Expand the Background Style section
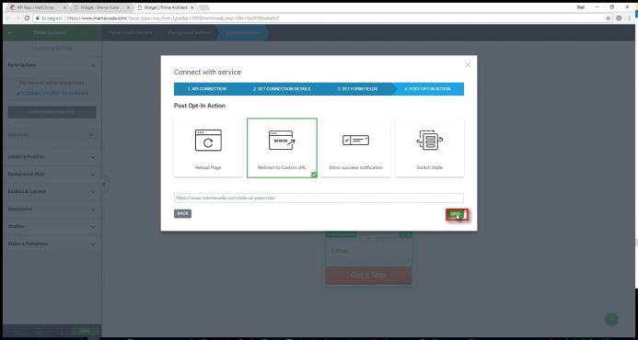The width and height of the screenshot is (638, 340). [x=52, y=175]
